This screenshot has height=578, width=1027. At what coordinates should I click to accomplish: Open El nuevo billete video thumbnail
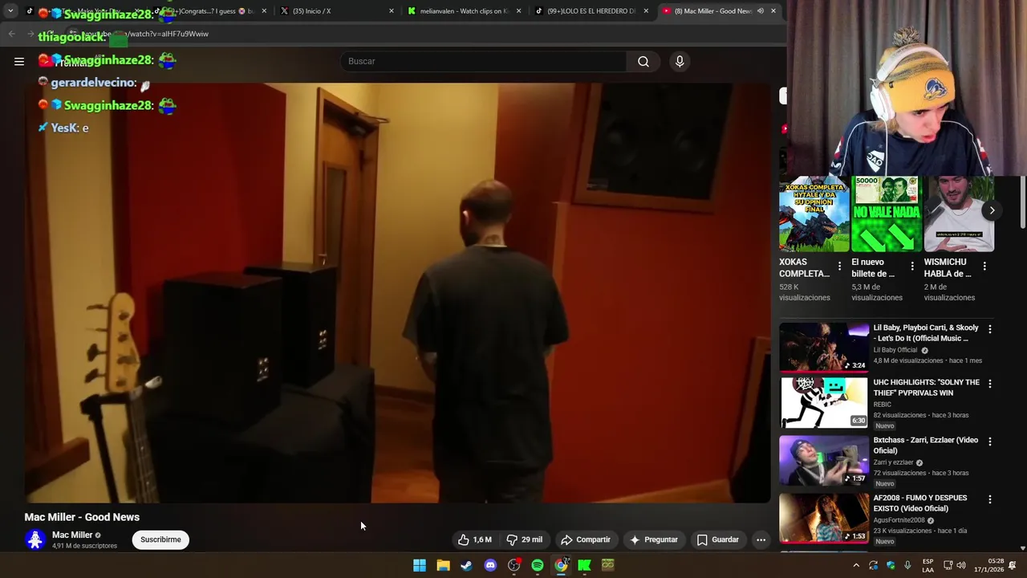coord(886,214)
